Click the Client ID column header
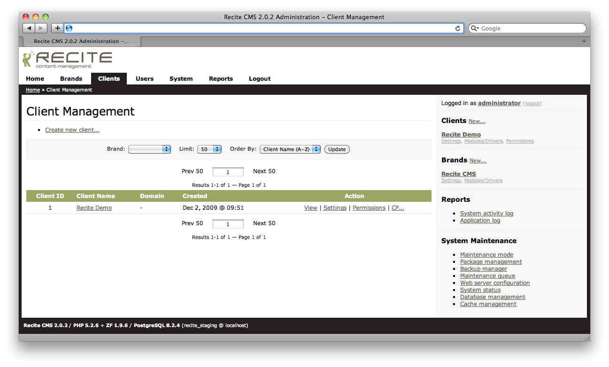609x367 pixels. point(50,196)
